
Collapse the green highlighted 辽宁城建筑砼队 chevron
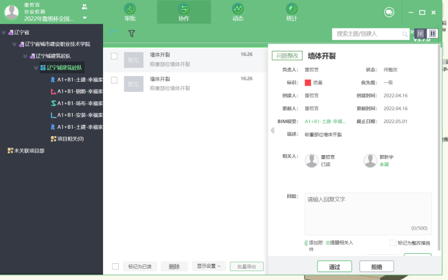pos(36,68)
